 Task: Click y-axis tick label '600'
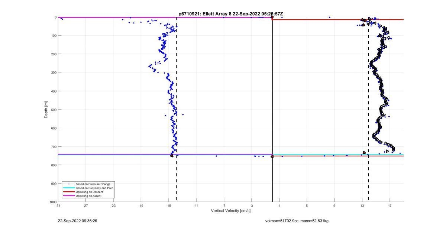[x=54, y=128]
